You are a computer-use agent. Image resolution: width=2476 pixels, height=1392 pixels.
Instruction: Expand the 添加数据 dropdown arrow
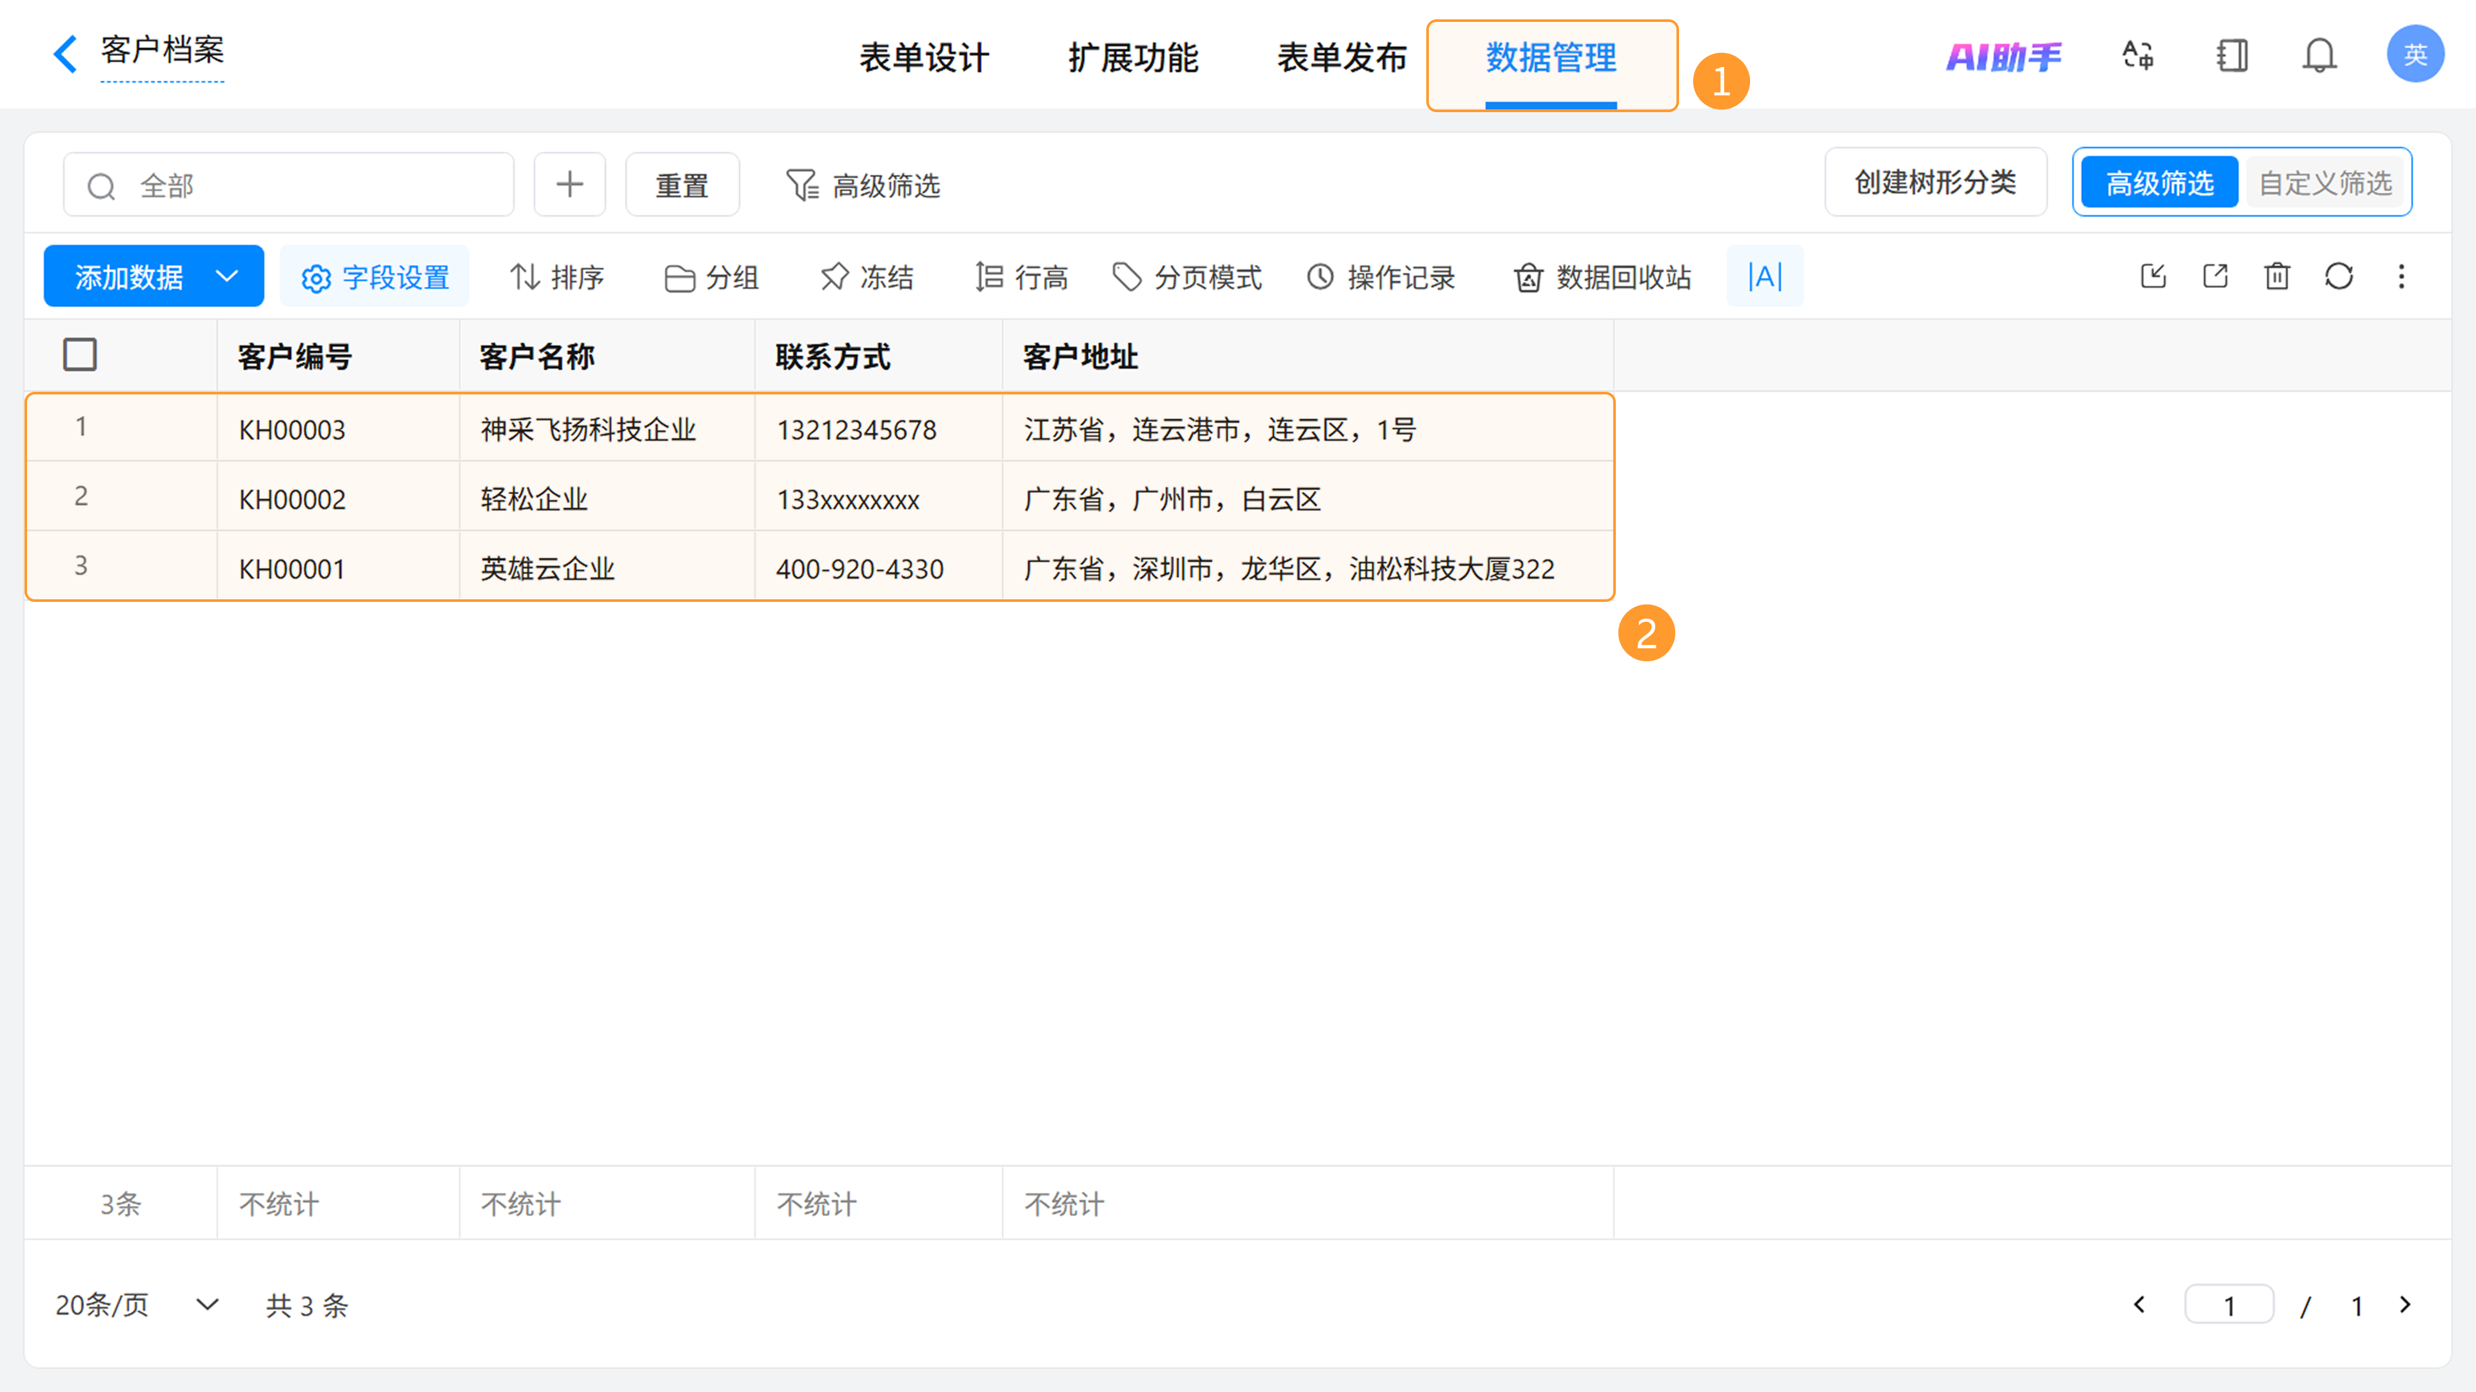coord(227,276)
